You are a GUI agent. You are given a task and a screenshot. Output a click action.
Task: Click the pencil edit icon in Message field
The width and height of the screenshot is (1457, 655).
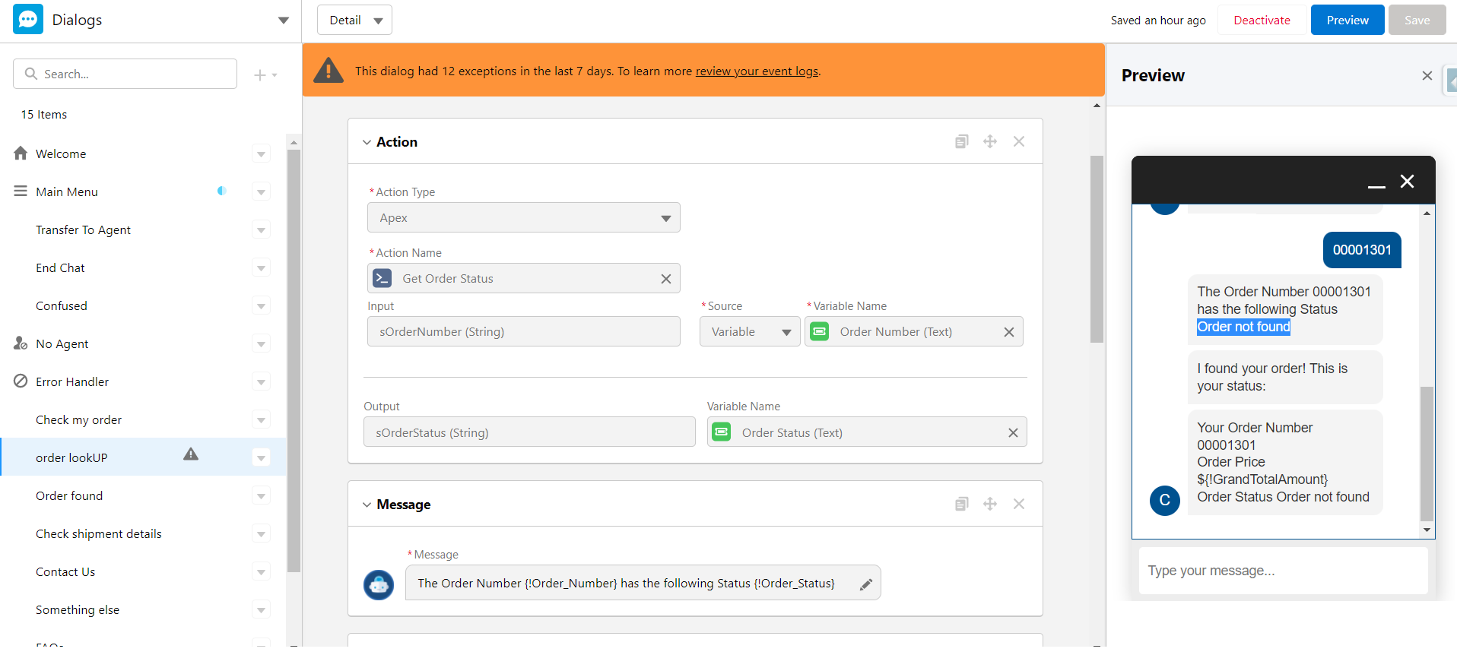(865, 584)
